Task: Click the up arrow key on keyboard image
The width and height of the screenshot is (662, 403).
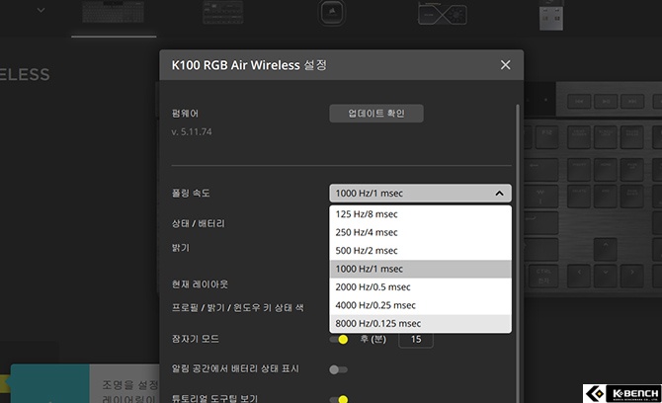Action: 605,249
